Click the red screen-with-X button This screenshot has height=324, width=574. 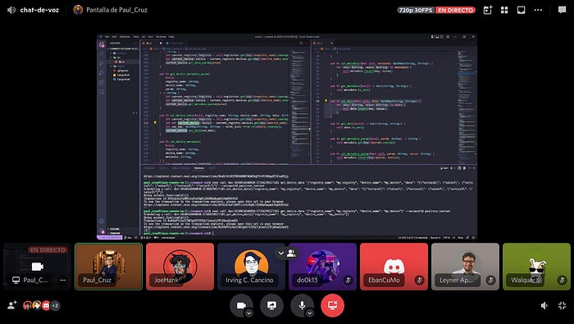pos(332,305)
